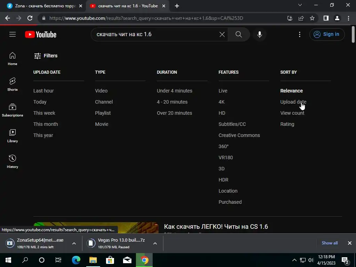
Task: Sort results by Rating
Action: click(287, 124)
